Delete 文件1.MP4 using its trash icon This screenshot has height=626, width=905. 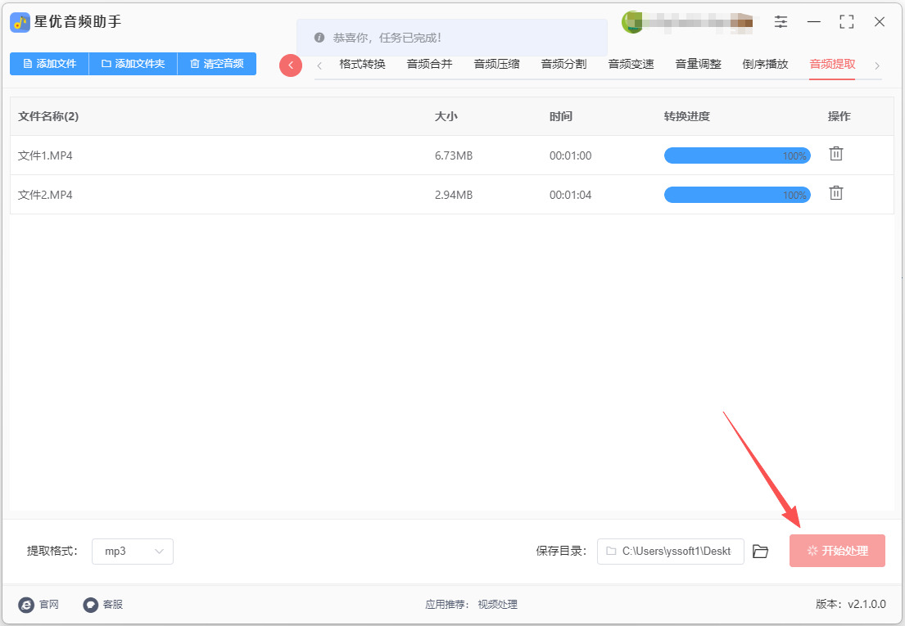coord(835,154)
